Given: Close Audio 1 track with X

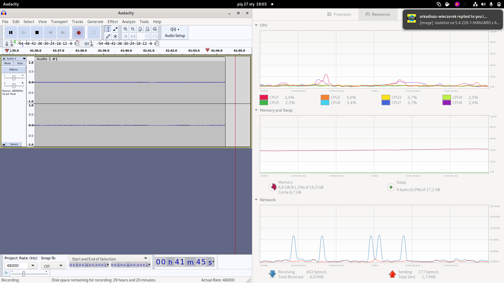Looking at the screenshot, I should [x=4, y=59].
